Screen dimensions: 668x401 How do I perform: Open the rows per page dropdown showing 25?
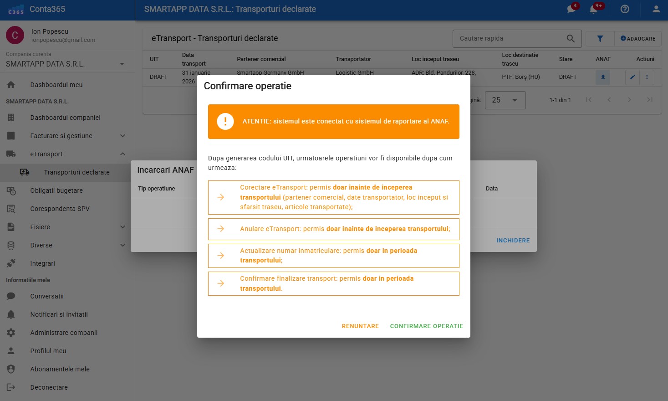pos(505,100)
